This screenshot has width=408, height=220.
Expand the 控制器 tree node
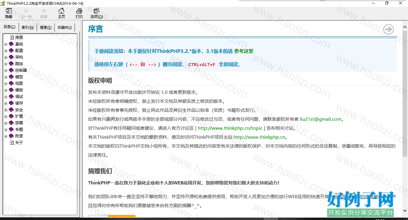click(6, 71)
